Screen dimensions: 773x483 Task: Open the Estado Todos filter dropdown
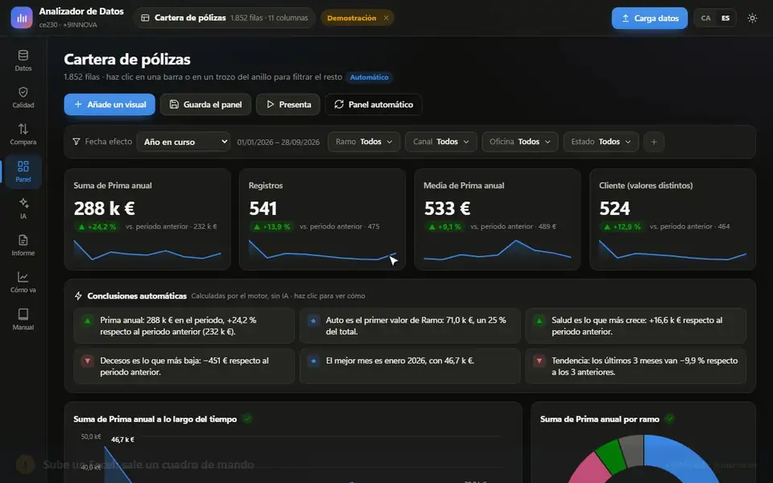(x=601, y=142)
